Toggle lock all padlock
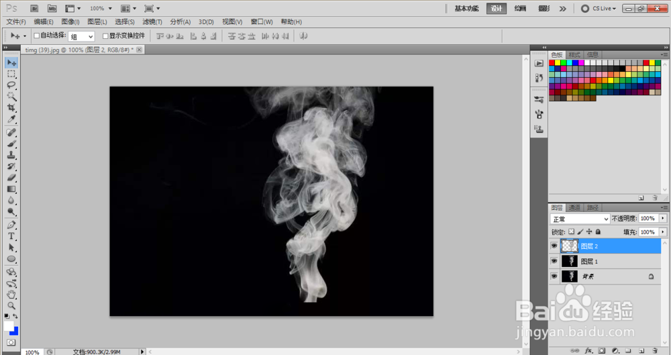 tap(599, 232)
